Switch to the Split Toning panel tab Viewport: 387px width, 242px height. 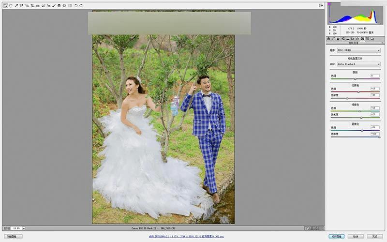348,39
